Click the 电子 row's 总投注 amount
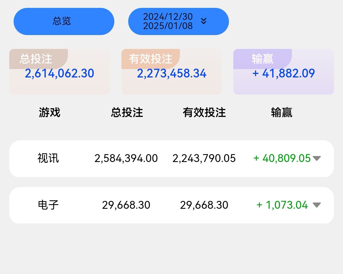Viewport: 343px width, 274px height. point(126,205)
